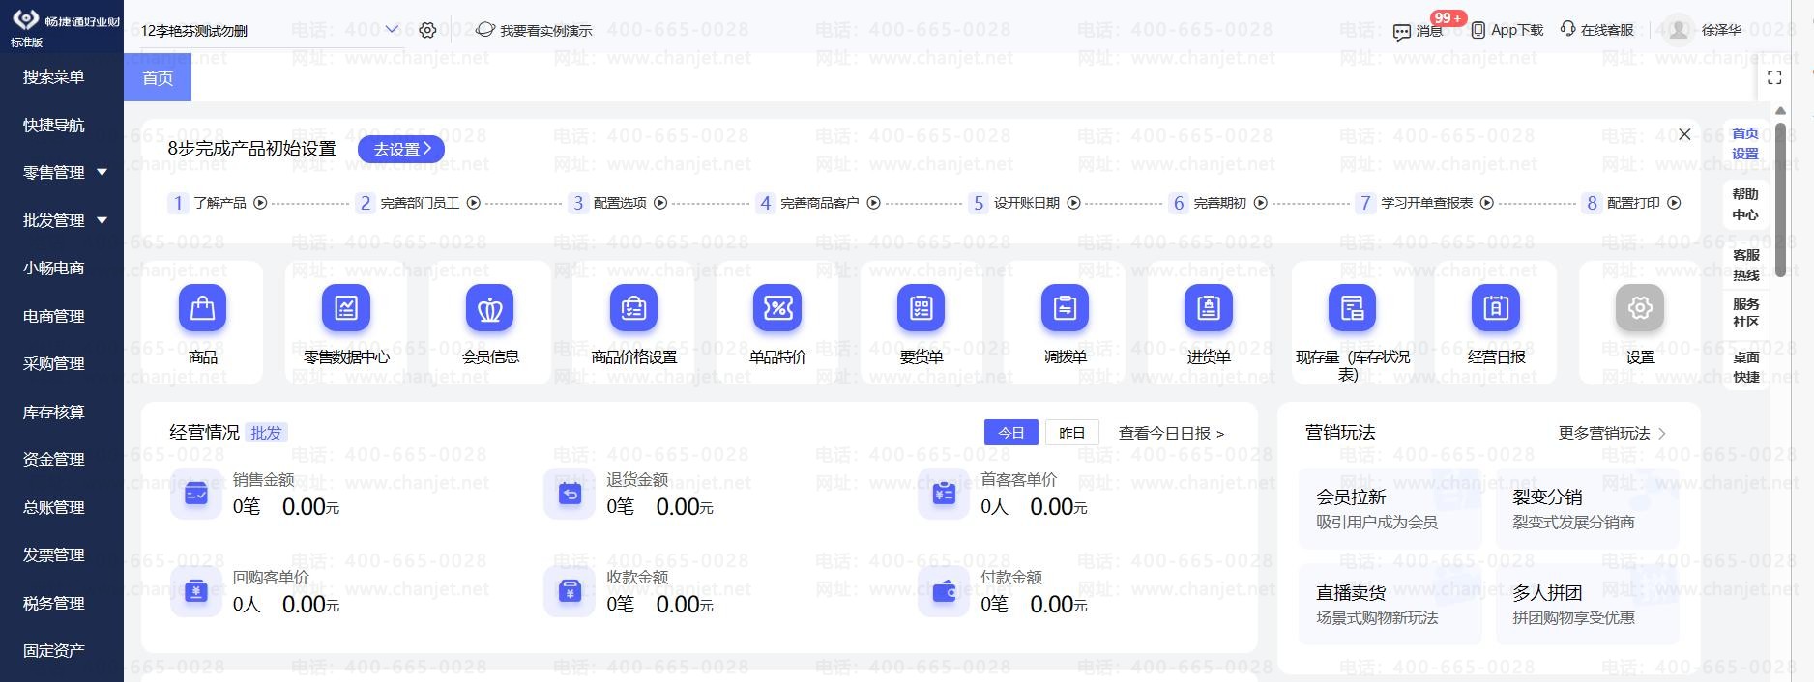Viewport: 1814px width, 682px height.
Task: Click 帮助中心 in right panel
Action: point(1745,204)
